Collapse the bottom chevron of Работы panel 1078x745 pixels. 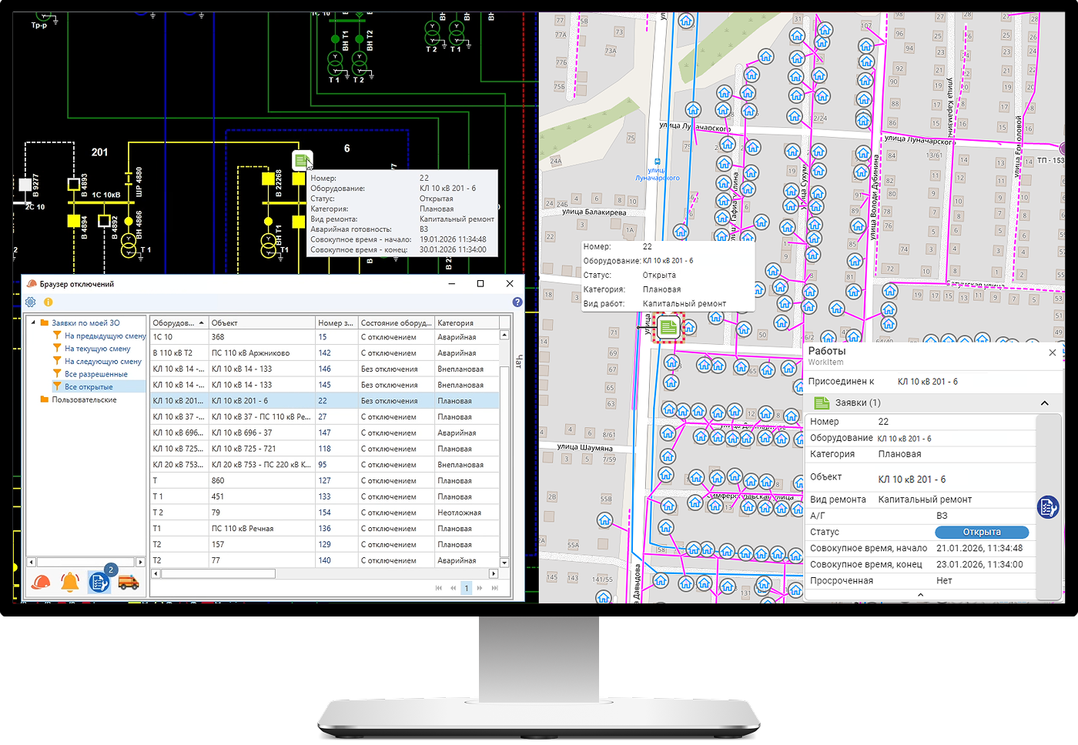pyautogui.click(x=920, y=595)
